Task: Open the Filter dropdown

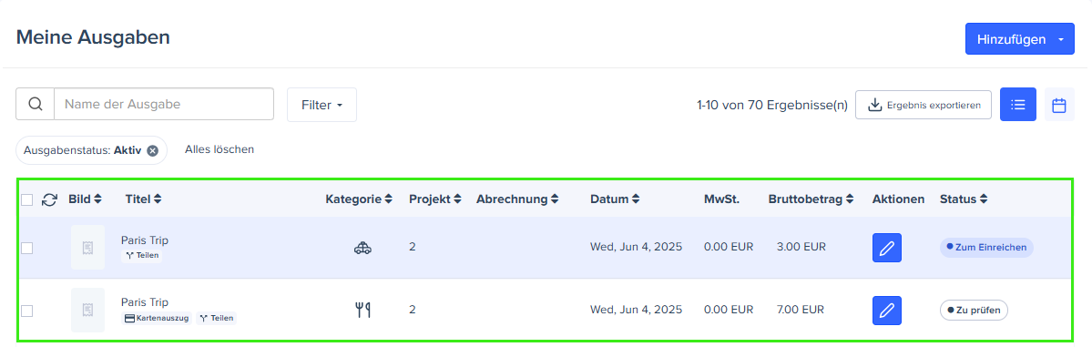Action: [321, 105]
